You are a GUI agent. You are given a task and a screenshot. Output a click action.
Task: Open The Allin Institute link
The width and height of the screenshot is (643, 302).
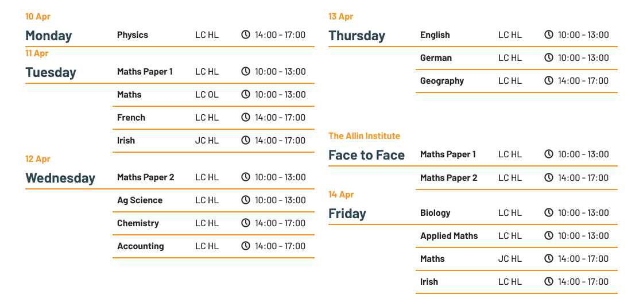pos(364,136)
